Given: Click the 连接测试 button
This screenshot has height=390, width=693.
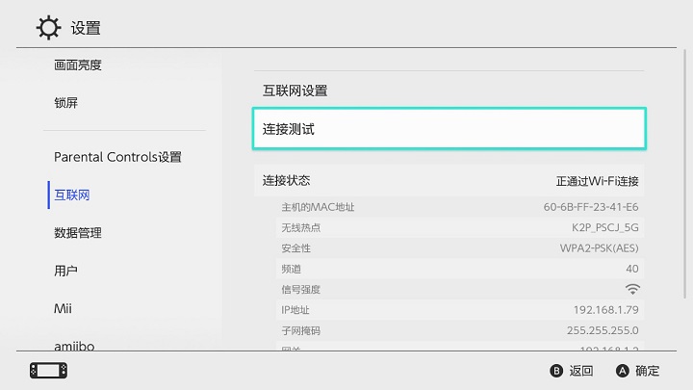Looking at the screenshot, I should 449,129.
